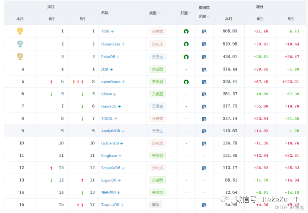Open the evaluation report icon for OceanBase
Image resolution: width=308 pixels, height=213 pixels.
click(204, 44)
